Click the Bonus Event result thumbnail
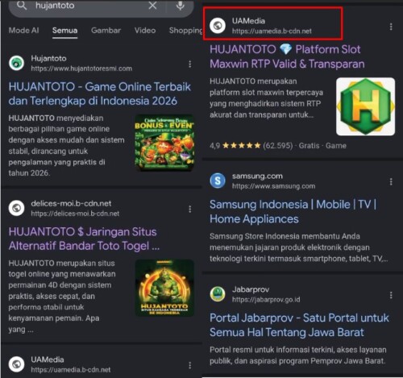403x378 pixels. coord(164,143)
